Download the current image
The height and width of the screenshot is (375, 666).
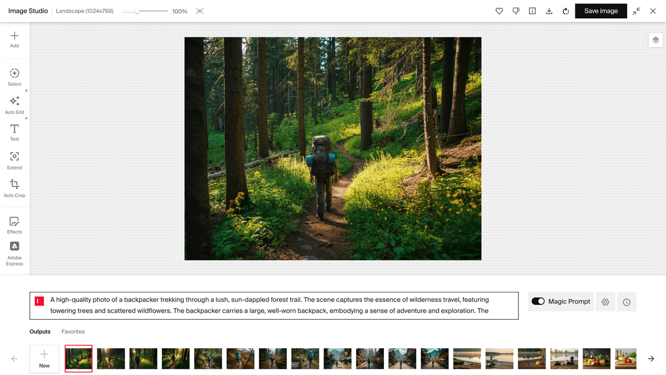click(549, 10)
